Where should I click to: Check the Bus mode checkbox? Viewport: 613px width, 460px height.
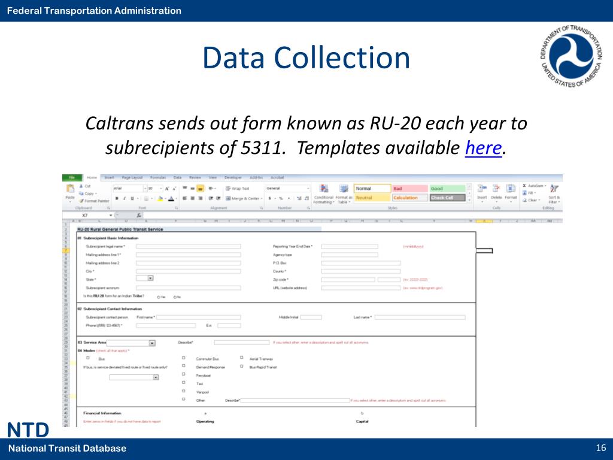click(x=87, y=358)
